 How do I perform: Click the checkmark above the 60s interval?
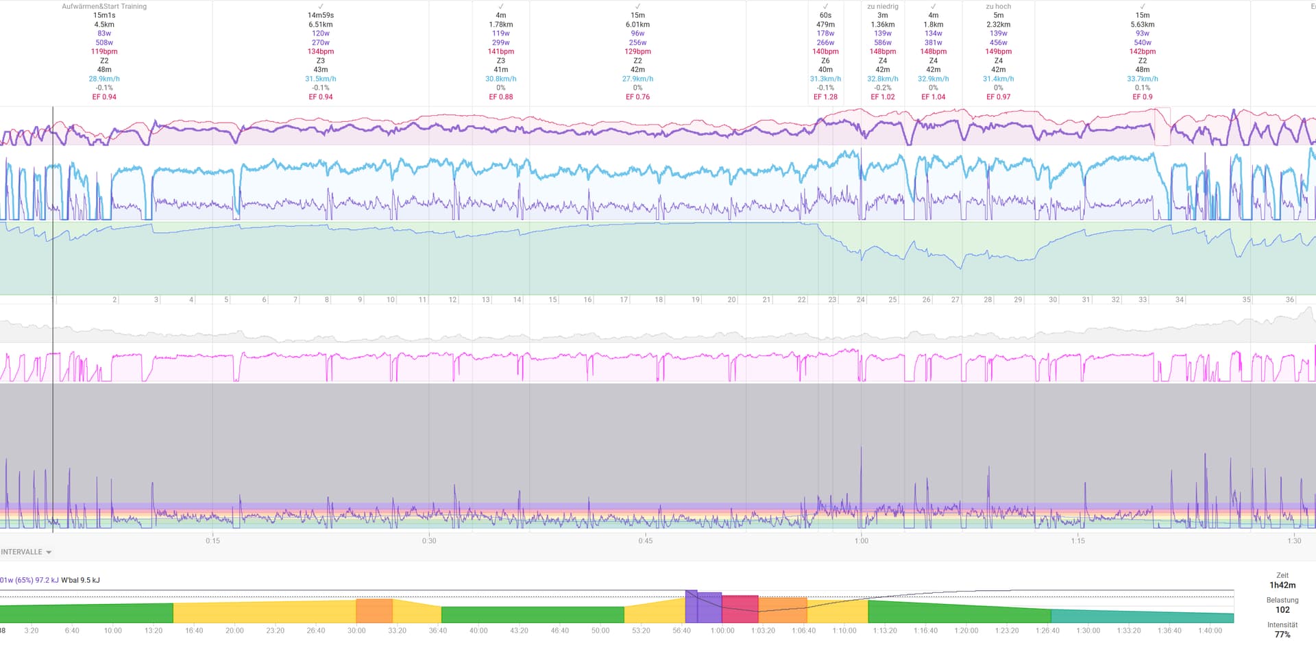coord(825,6)
